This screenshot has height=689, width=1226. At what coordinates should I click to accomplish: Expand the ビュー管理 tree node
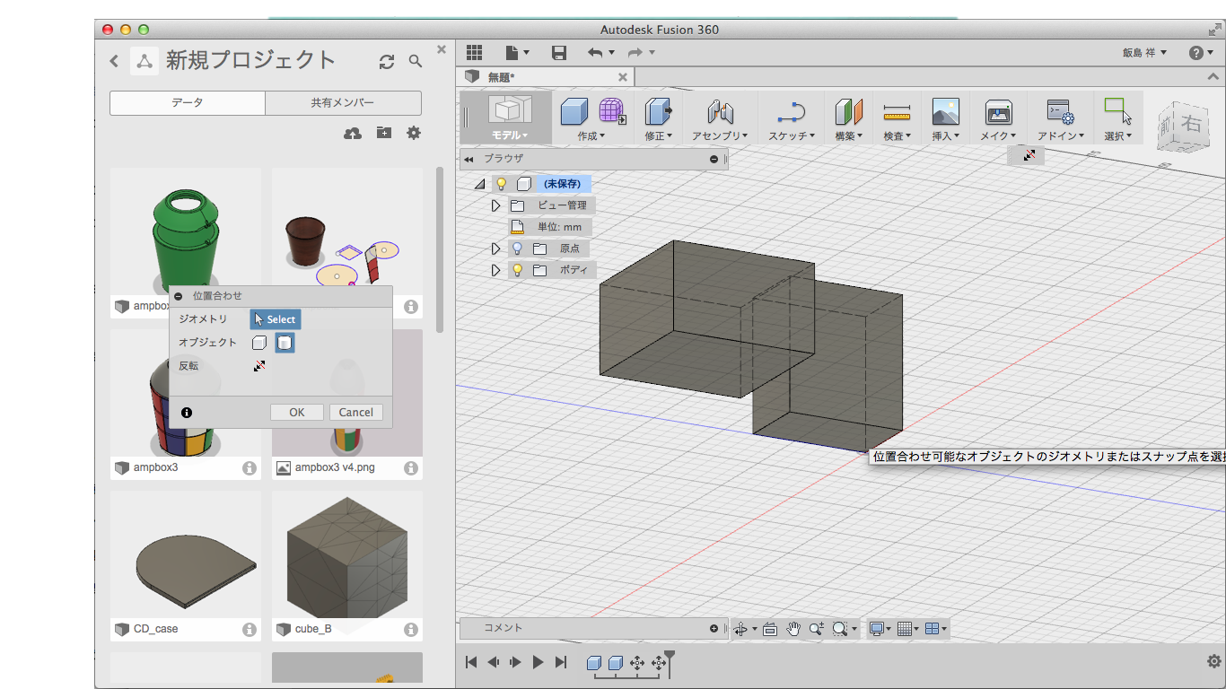coord(495,205)
